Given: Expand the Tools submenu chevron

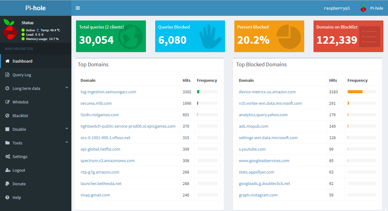Looking at the screenshot, I should point(67,143).
